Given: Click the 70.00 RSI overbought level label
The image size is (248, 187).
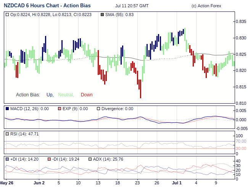Looking at the screenshot, I should coord(241,141).
